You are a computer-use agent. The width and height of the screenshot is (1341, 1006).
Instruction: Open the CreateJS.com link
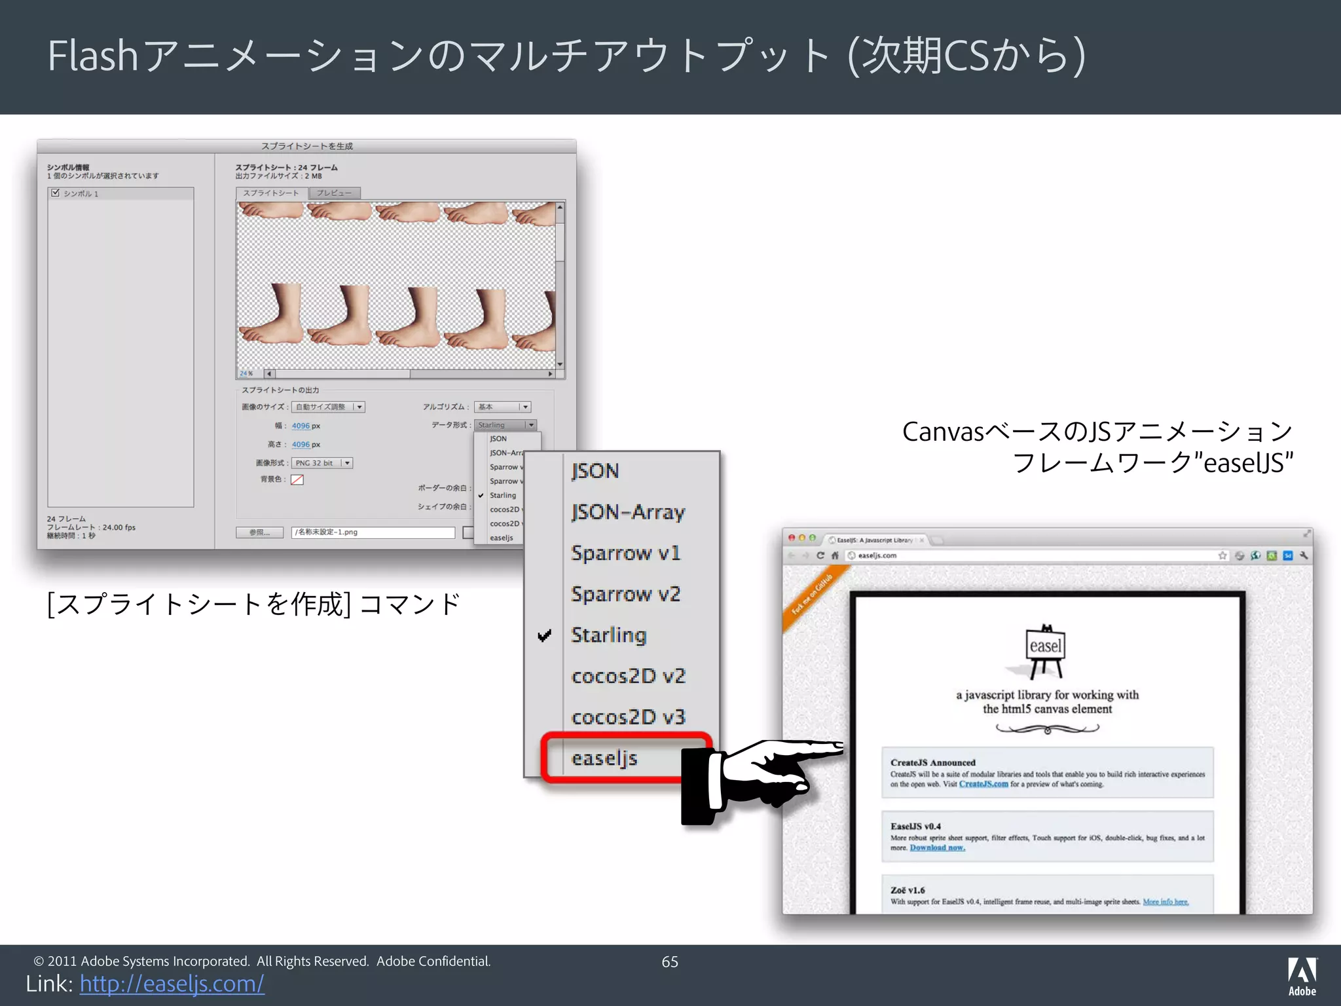983,784
